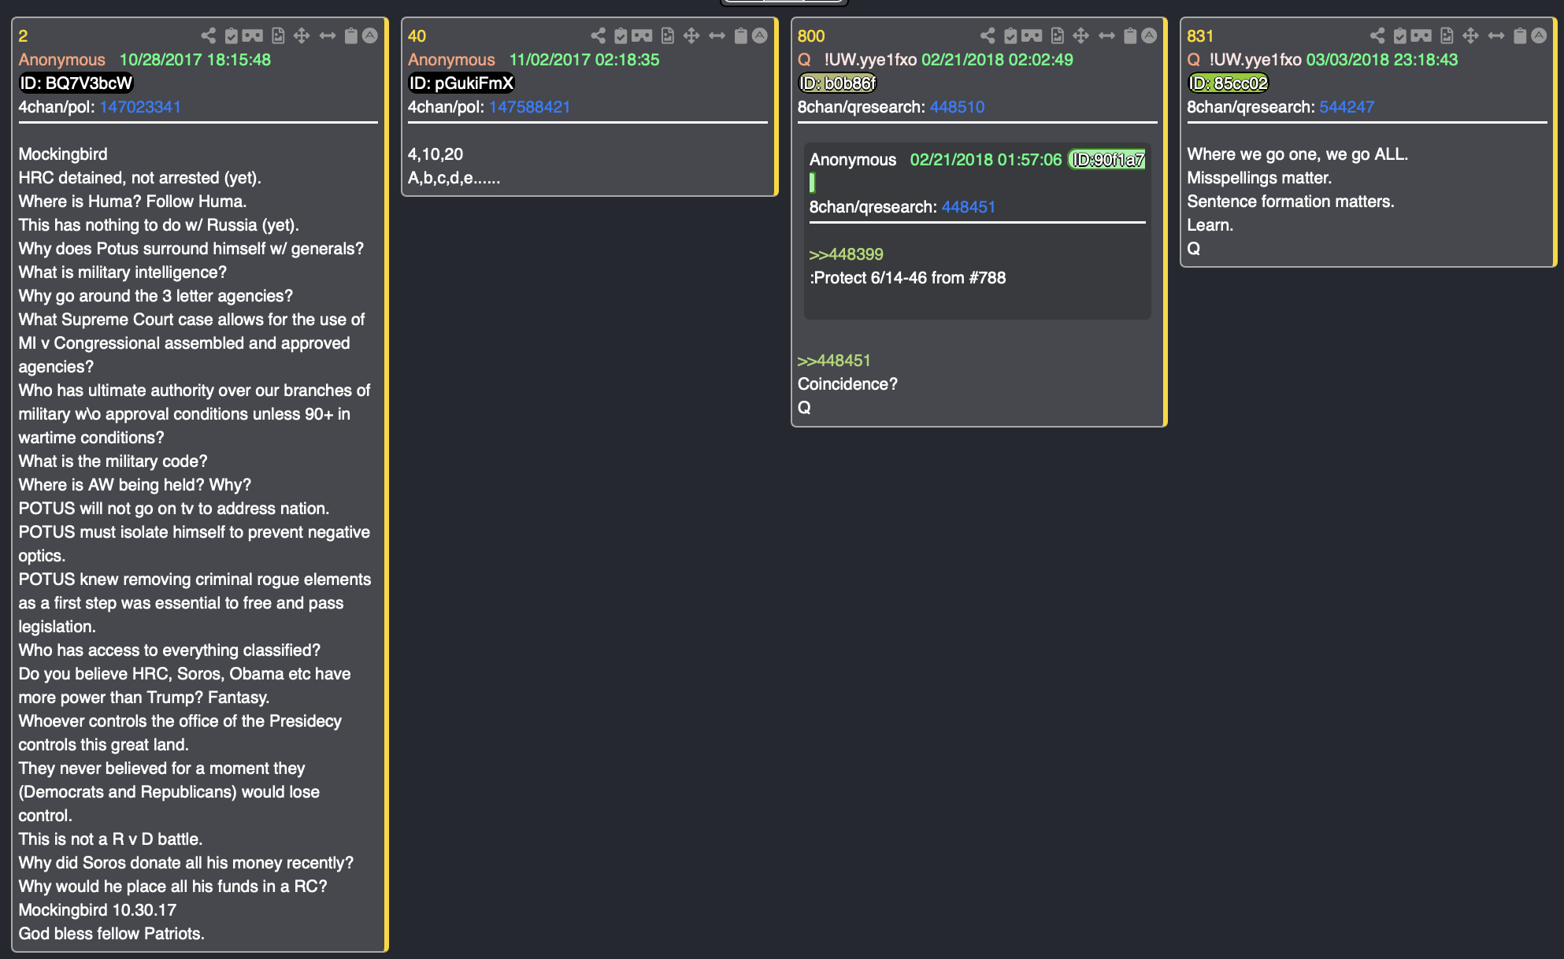The height and width of the screenshot is (959, 1564).
Task: Click the horizontal arrow icon on post 40
Action: click(x=717, y=35)
